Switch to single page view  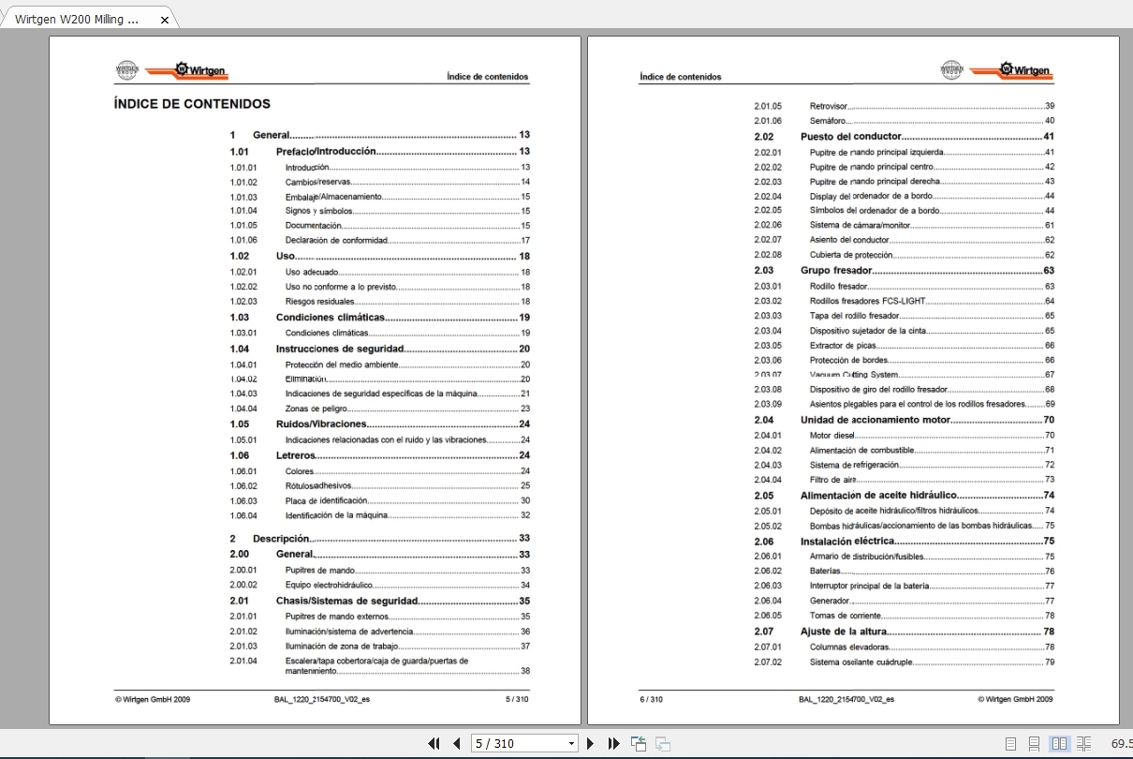[x=1011, y=743]
